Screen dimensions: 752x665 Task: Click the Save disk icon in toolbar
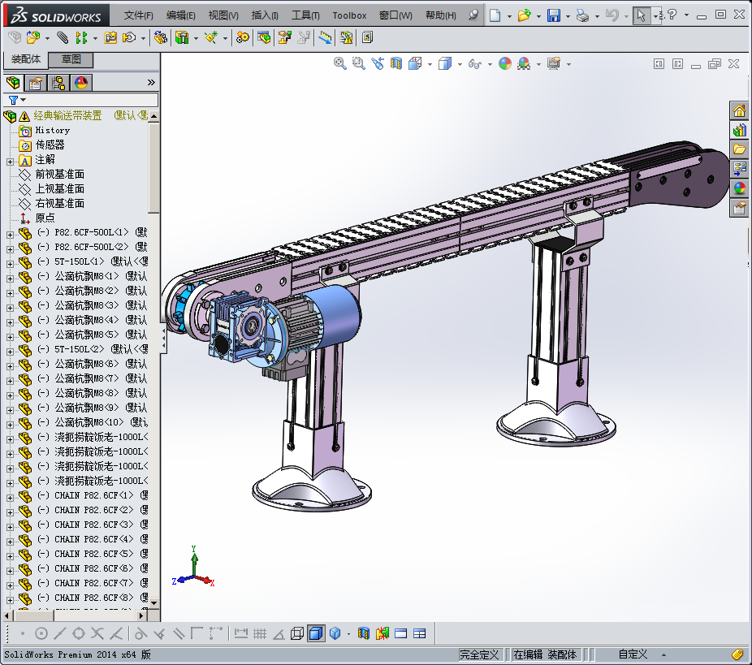point(554,15)
